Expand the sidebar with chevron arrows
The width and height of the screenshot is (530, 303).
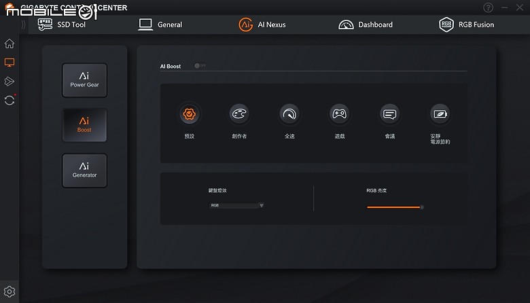(x=23, y=24)
